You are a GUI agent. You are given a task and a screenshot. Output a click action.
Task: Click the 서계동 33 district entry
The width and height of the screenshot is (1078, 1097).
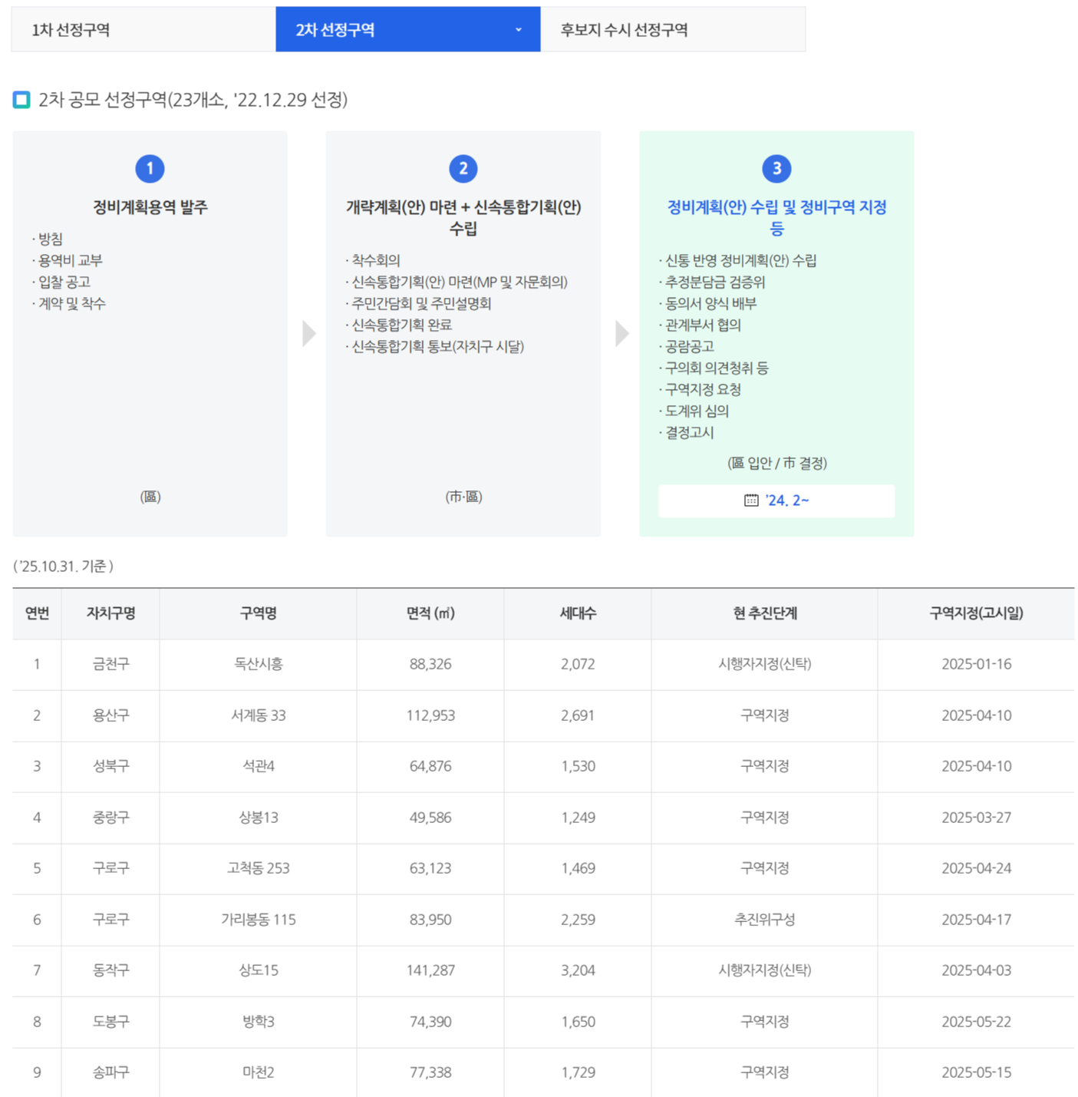[258, 715]
